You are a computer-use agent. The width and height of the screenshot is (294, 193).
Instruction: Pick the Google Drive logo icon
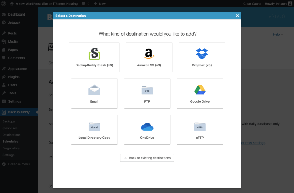pyautogui.click(x=200, y=90)
